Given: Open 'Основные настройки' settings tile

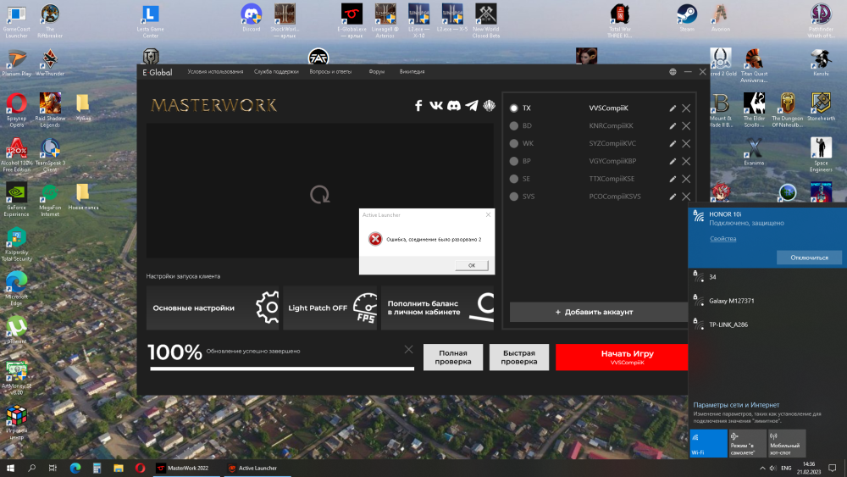Looking at the screenshot, I should [x=213, y=308].
